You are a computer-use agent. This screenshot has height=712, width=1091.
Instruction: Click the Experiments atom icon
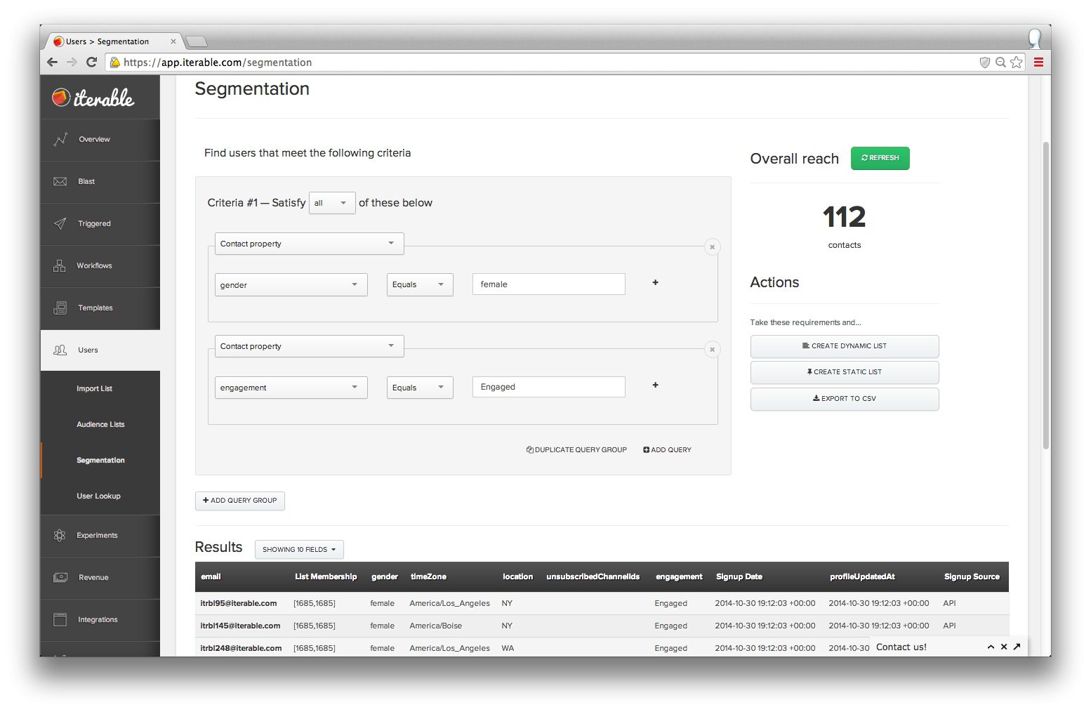[60, 536]
